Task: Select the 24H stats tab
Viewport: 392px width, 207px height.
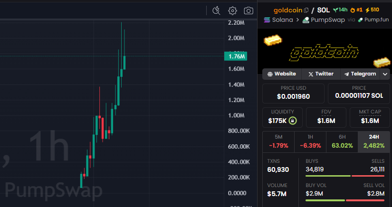Action: point(374,141)
